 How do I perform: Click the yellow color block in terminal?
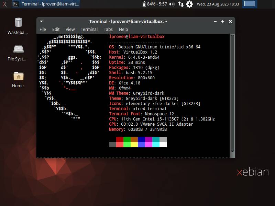(134, 145)
